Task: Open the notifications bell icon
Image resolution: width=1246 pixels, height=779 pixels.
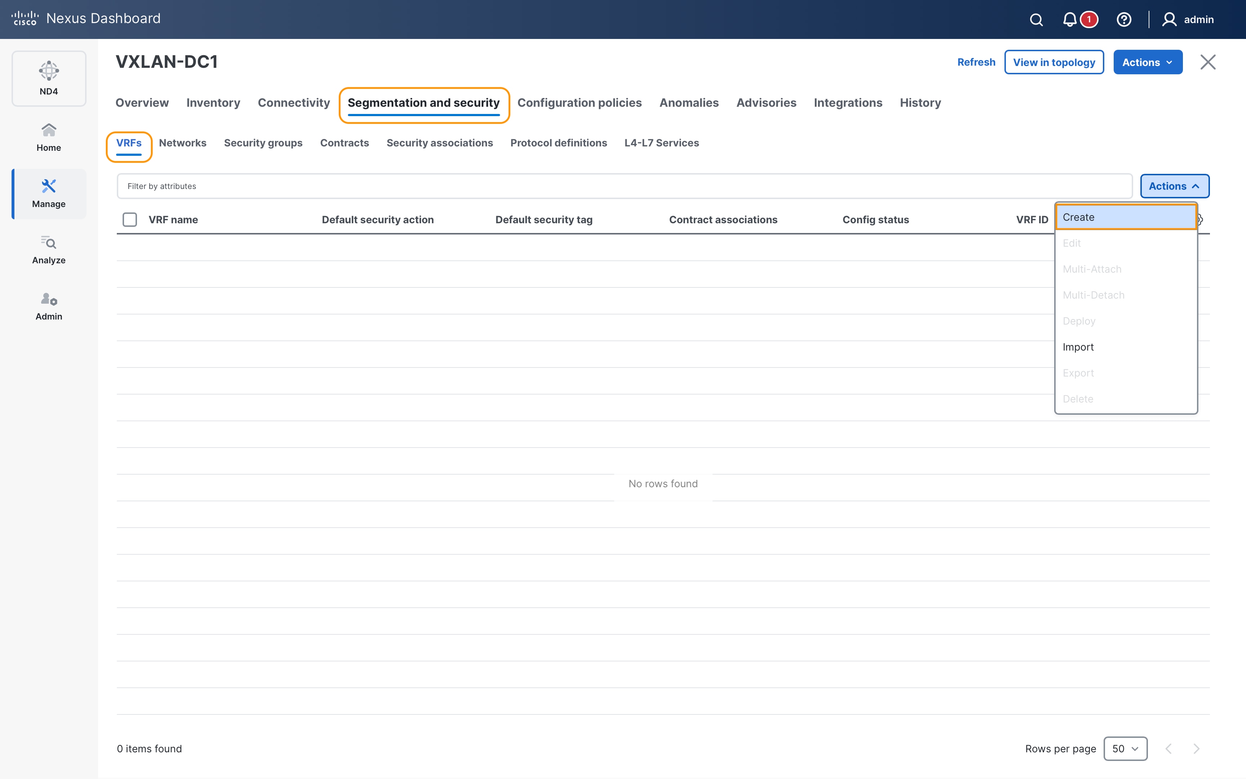Action: click(1069, 19)
